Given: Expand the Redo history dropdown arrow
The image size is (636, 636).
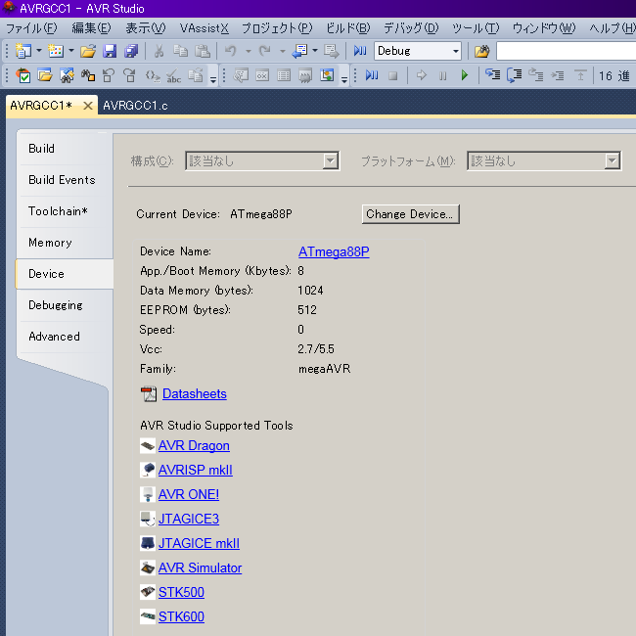Looking at the screenshot, I should click(x=283, y=51).
